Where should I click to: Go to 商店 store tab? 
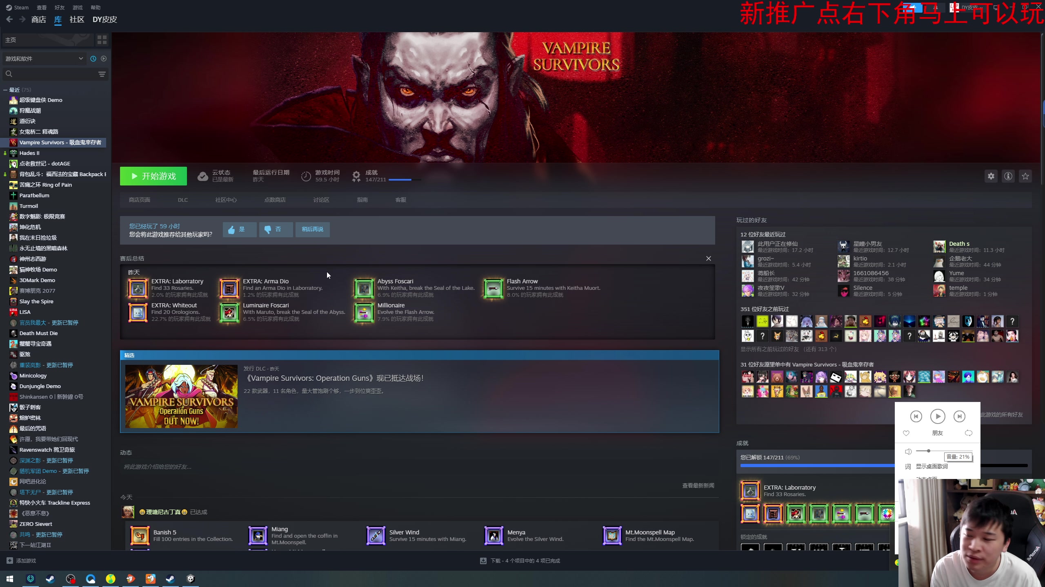39,19
